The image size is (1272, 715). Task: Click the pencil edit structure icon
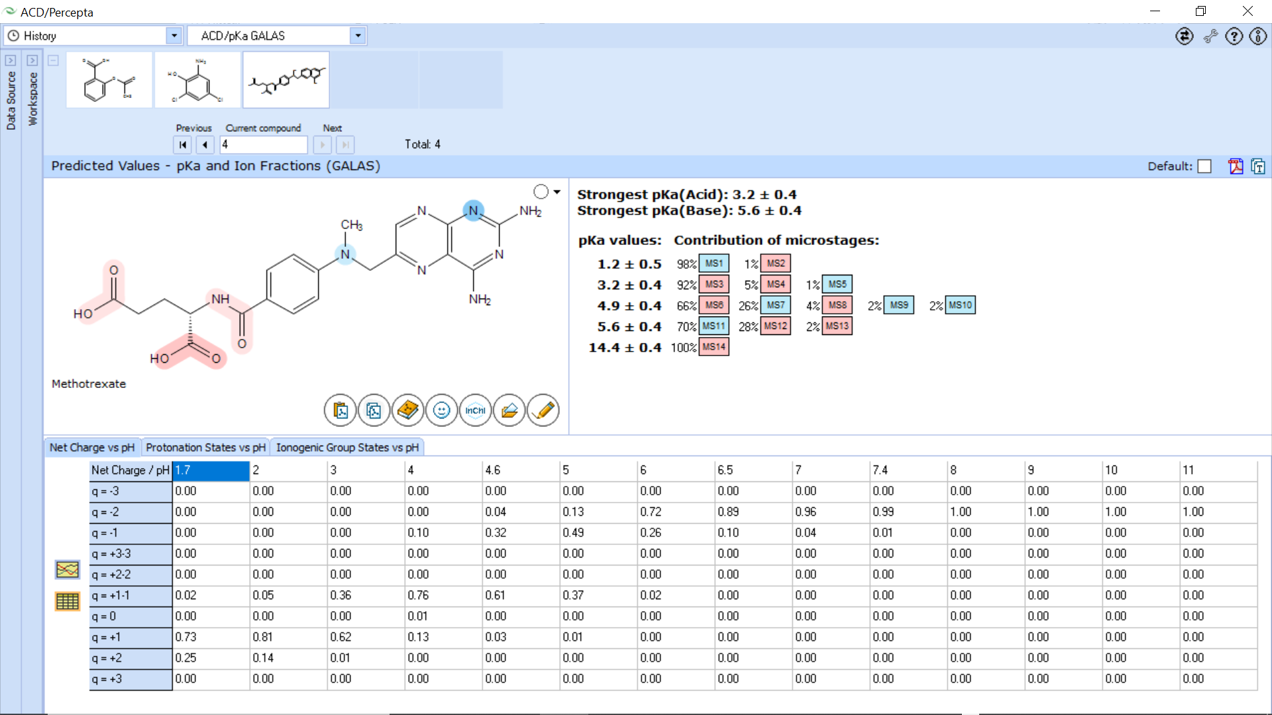(x=543, y=410)
